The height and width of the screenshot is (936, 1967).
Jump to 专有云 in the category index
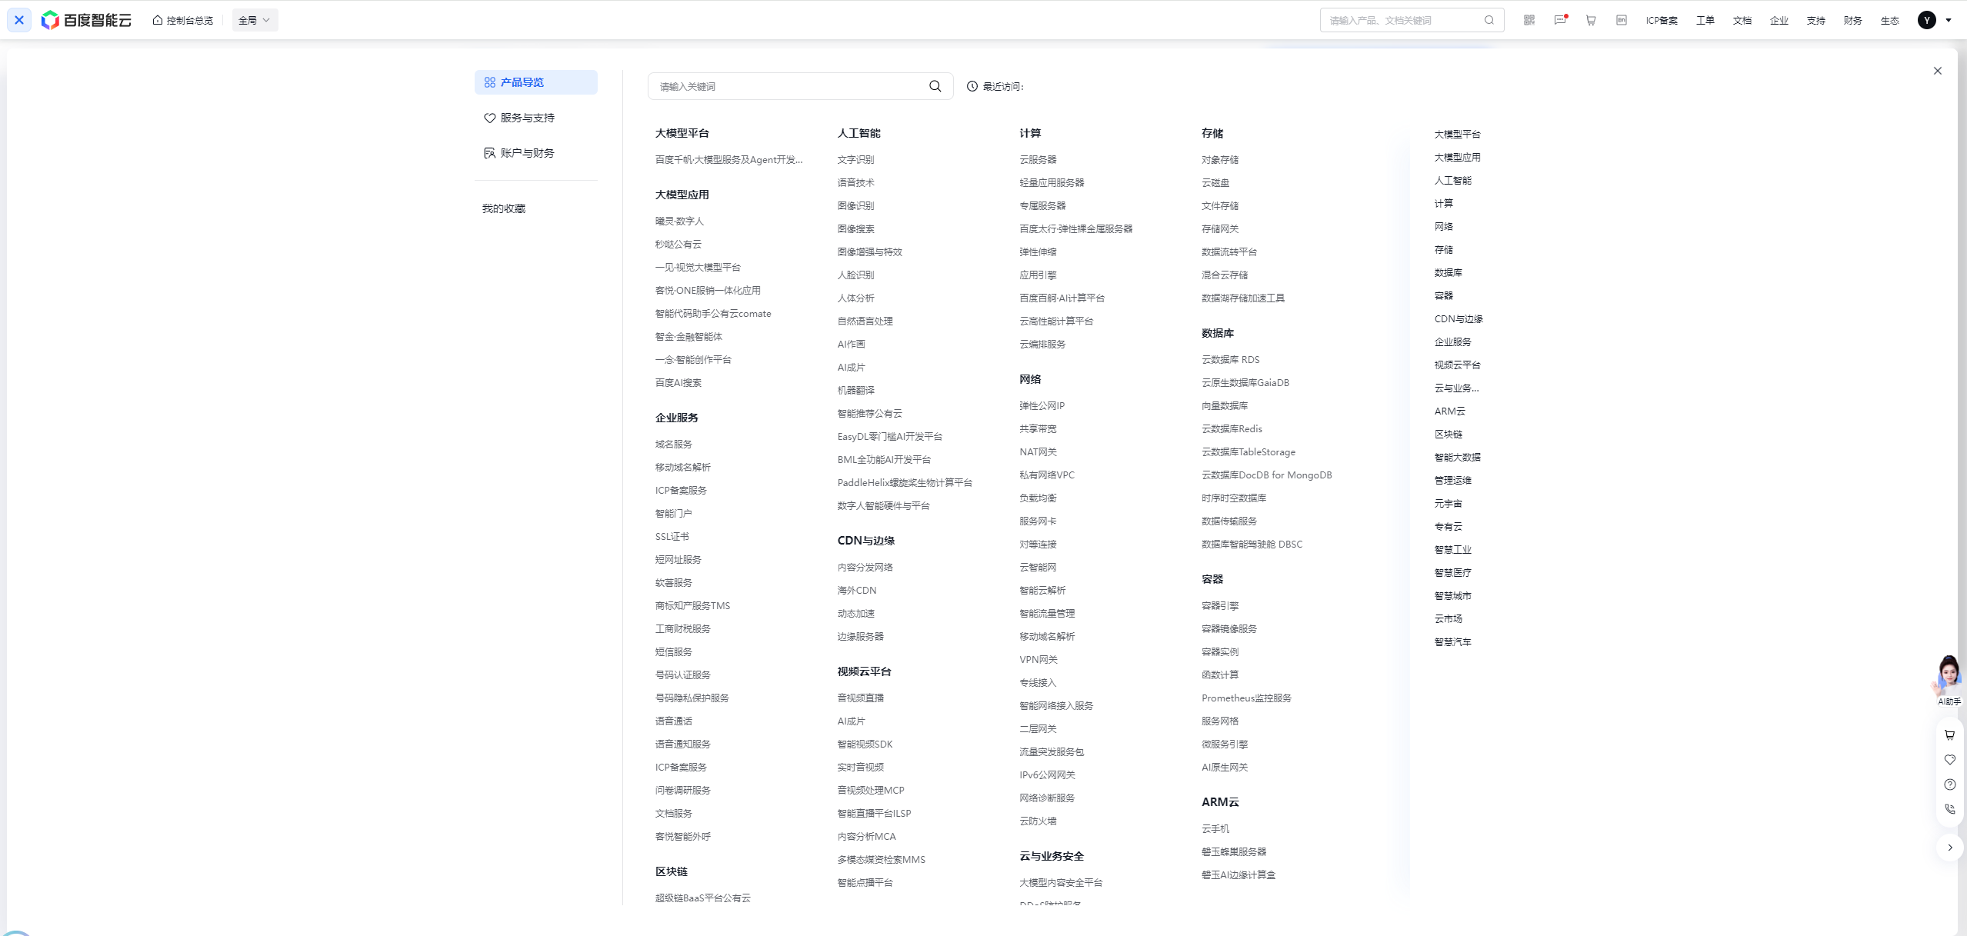click(x=1448, y=526)
